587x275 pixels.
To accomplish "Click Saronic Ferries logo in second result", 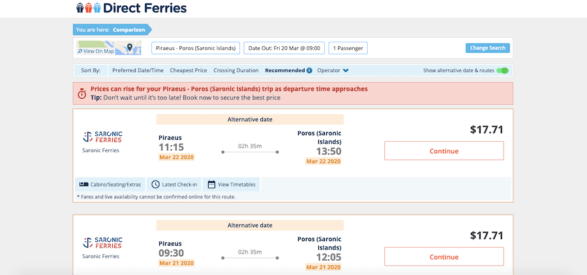I will pos(102,243).
